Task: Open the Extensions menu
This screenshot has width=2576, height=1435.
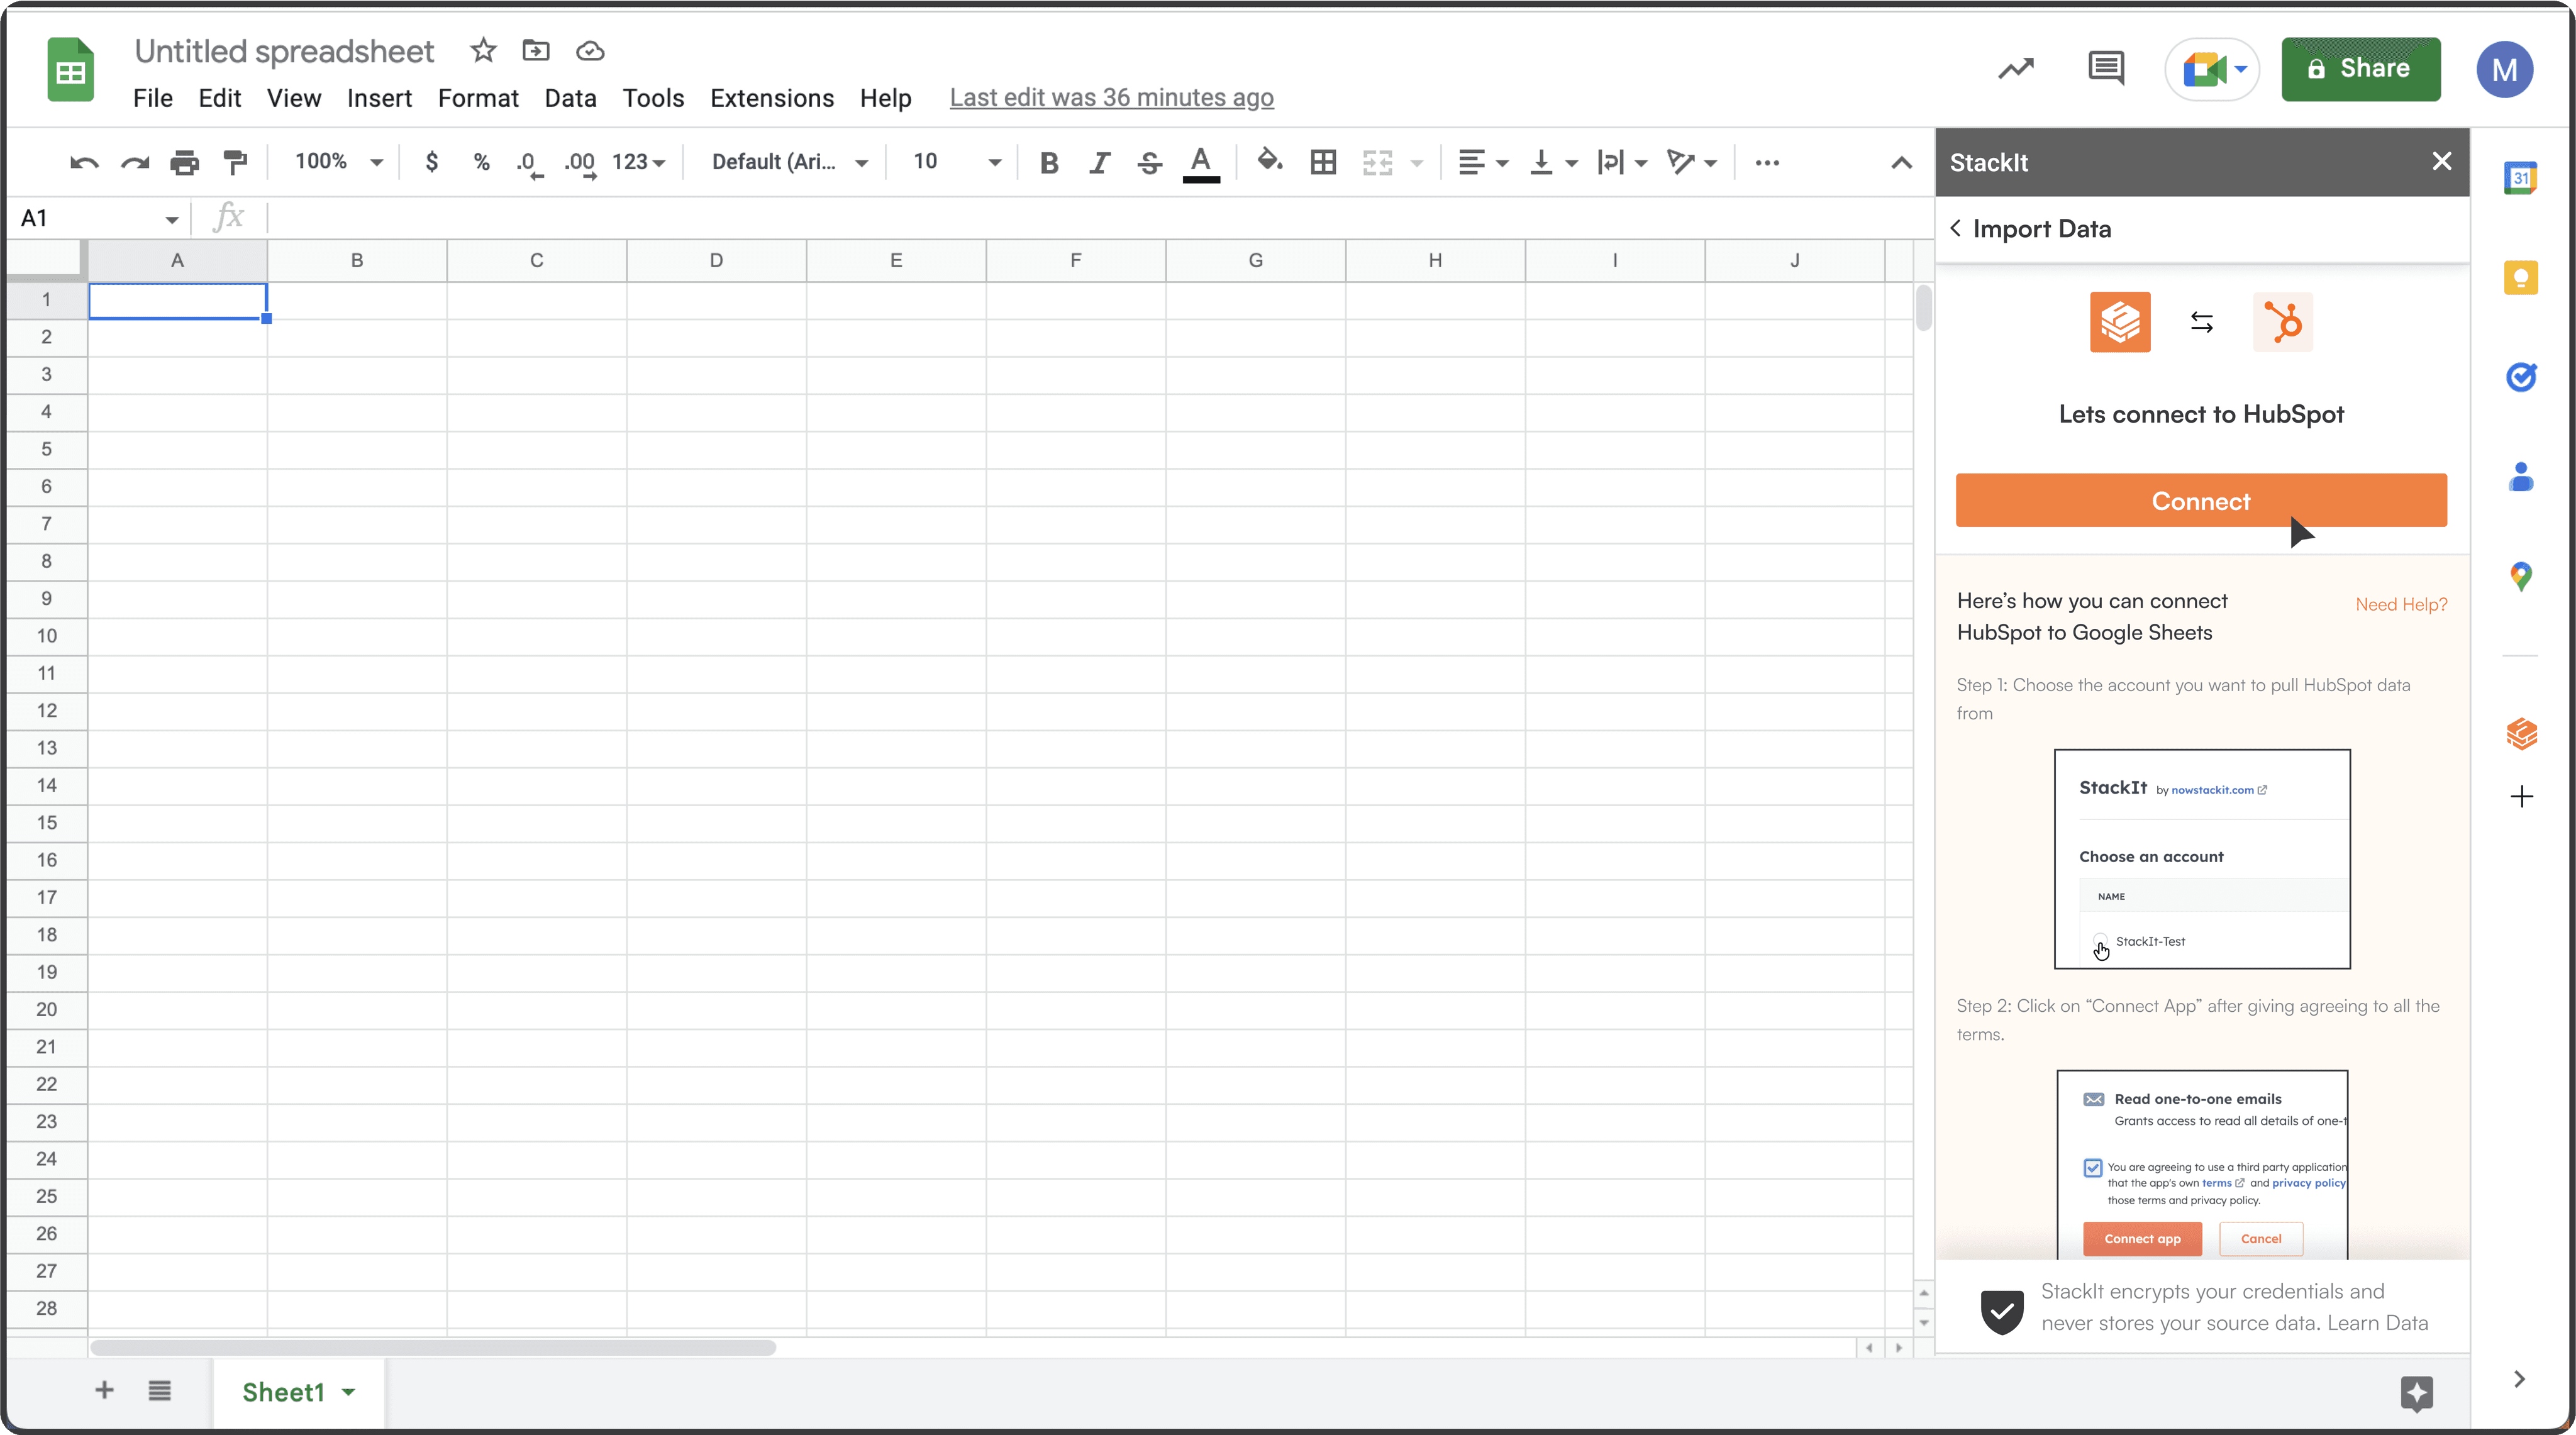Action: 771,98
